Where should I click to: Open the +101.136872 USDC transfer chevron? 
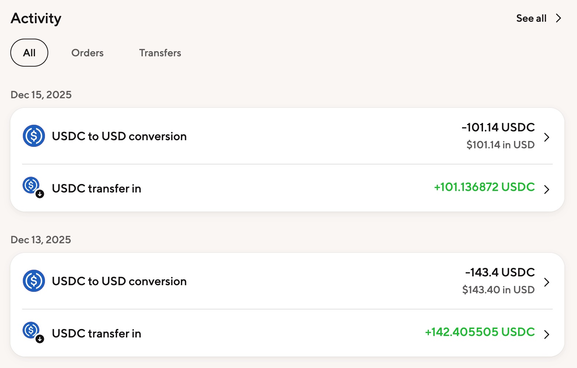point(547,190)
